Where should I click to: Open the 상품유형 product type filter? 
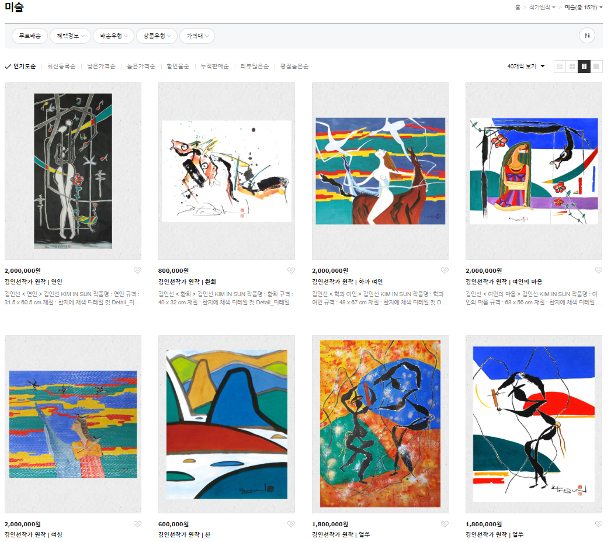coord(157,36)
